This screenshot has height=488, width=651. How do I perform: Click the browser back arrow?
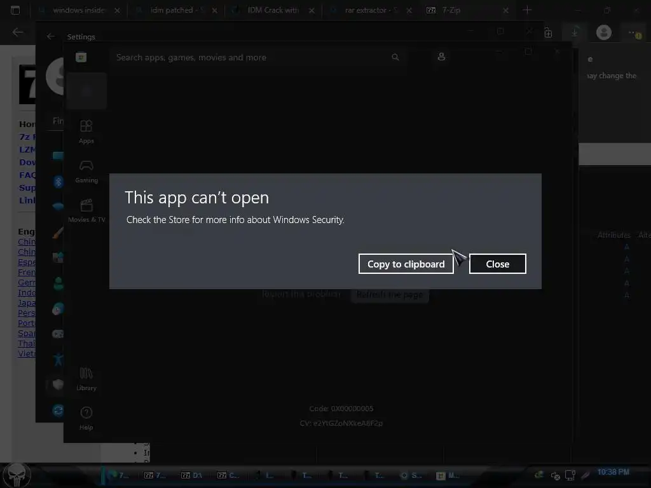[17, 32]
